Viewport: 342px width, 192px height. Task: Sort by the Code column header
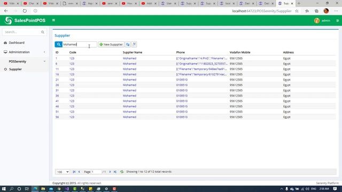pyautogui.click(x=73, y=52)
